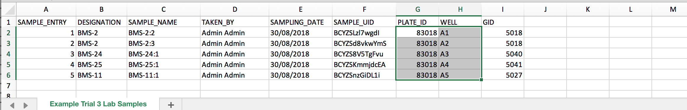Select column G header

(x=417, y=9)
